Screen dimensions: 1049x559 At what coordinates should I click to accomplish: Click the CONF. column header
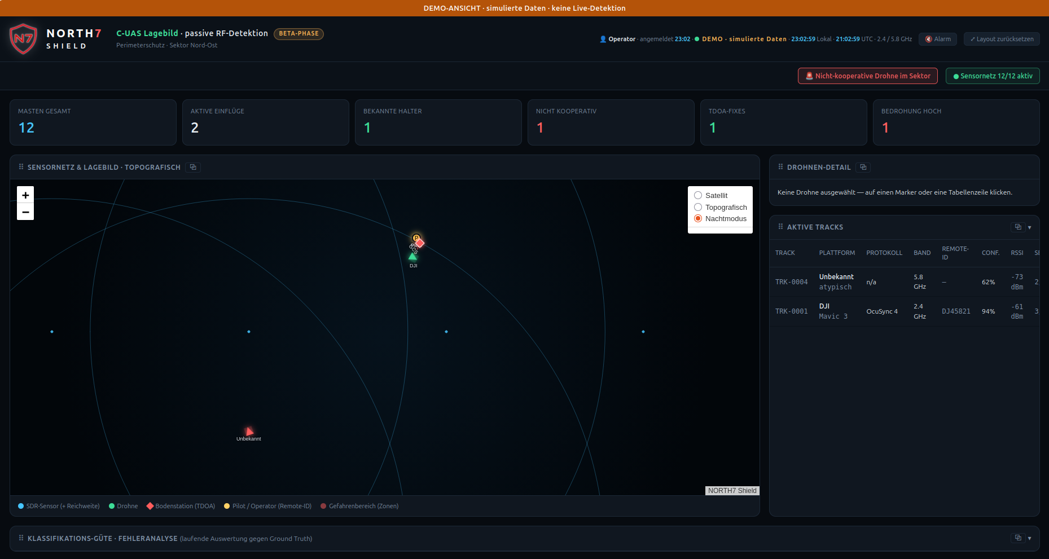[x=990, y=253]
